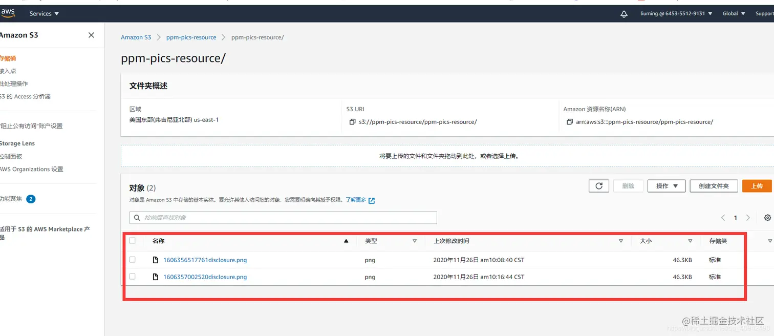This screenshot has width=774, height=336.
Task: Open AWS Marketplace 产品 for S3
Action: coord(45,233)
